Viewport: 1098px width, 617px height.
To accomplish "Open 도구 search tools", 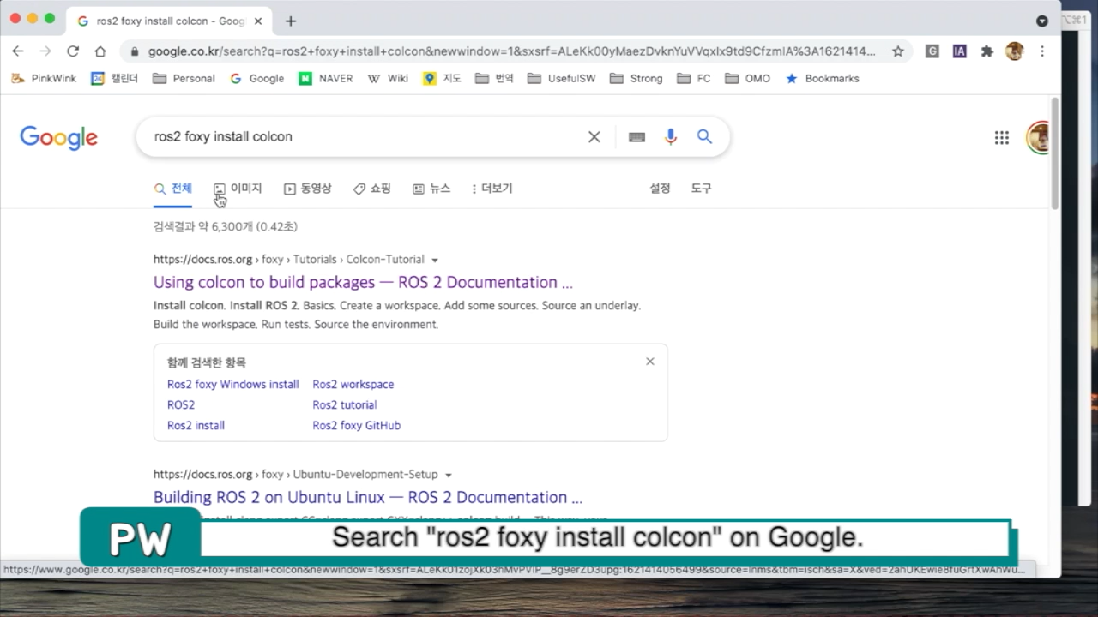I will point(701,189).
